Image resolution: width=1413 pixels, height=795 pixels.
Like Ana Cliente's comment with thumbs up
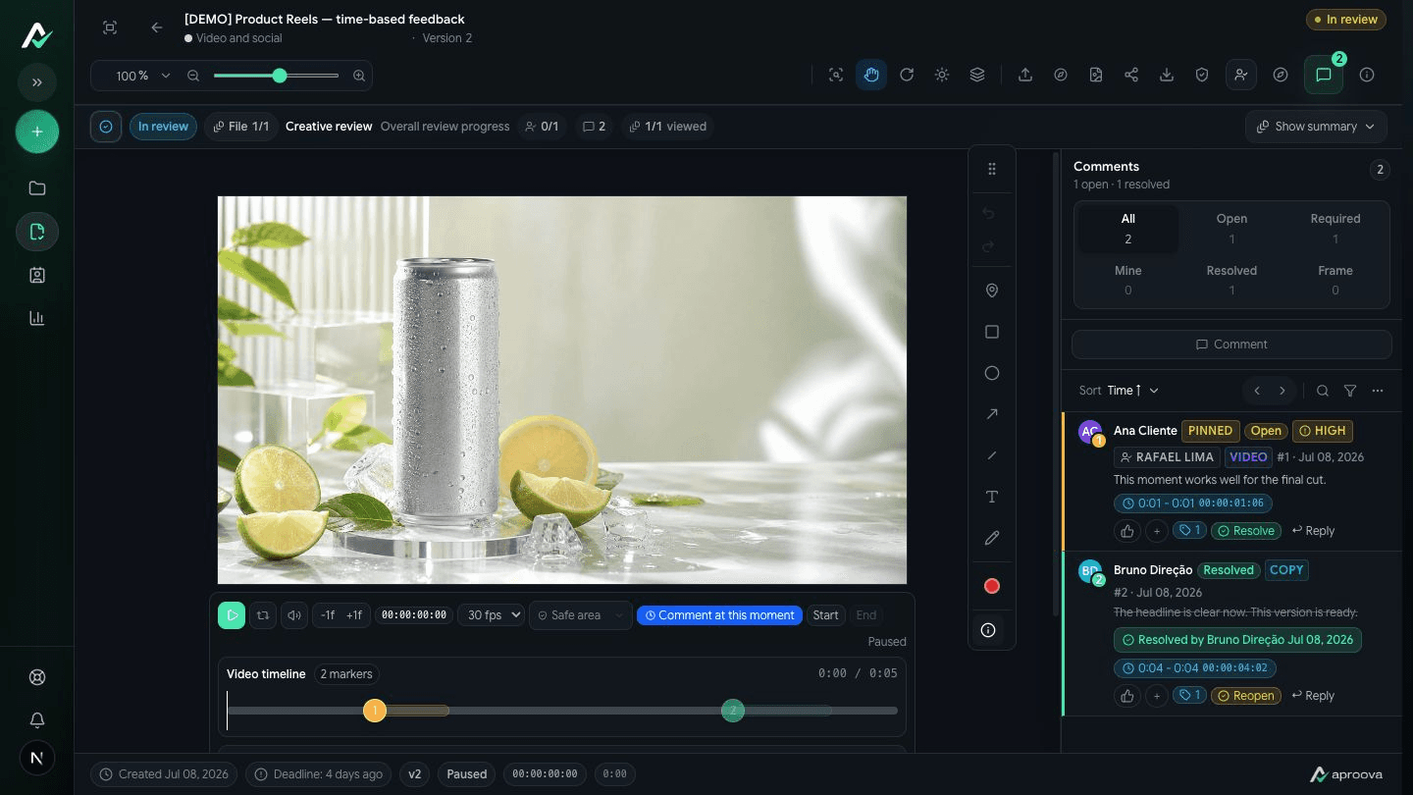click(1126, 531)
